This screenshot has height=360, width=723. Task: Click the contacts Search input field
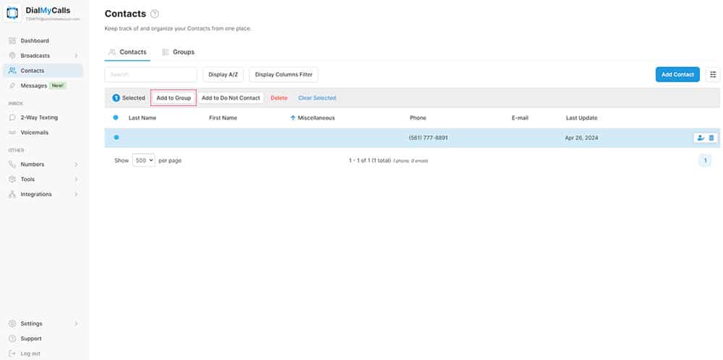pyautogui.click(x=150, y=74)
